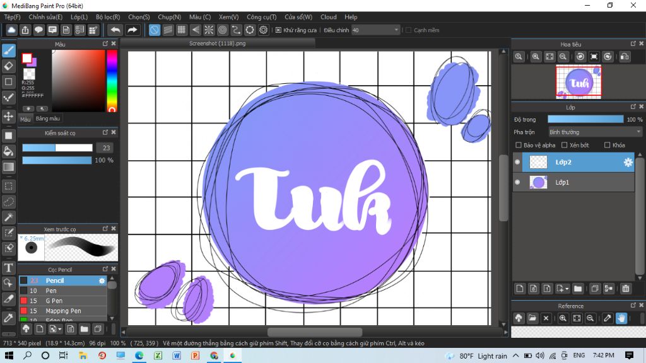Select the hand tool in Reference panel

coord(621,318)
